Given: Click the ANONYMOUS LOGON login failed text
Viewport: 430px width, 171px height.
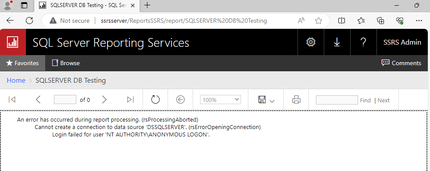Looking at the screenshot, I should coord(131,135).
